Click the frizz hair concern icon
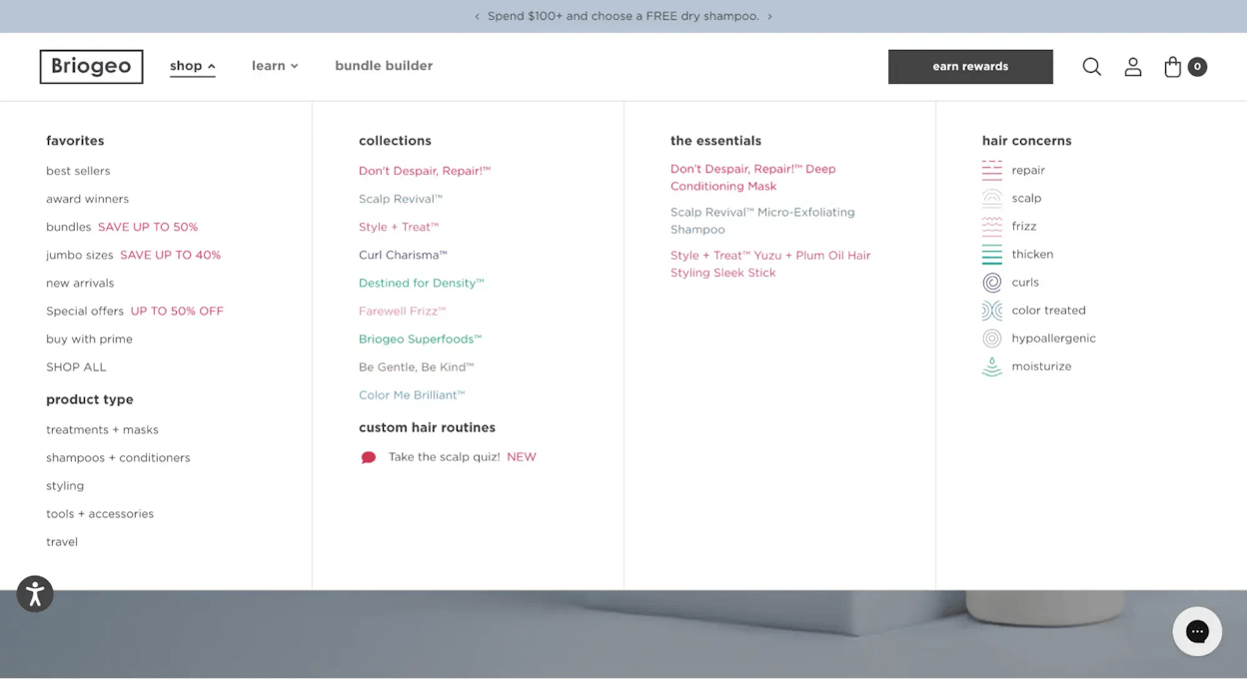This screenshot has width=1247, height=679. click(991, 226)
